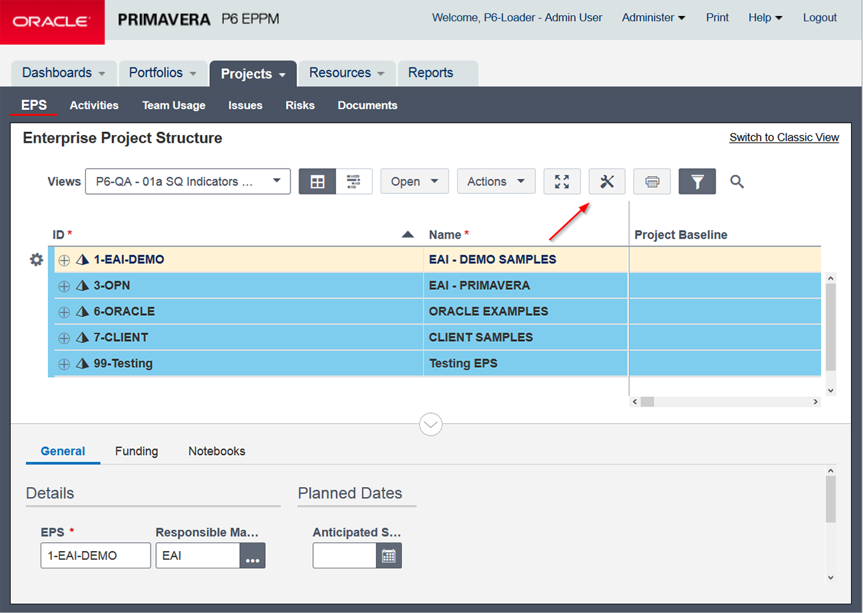Select the EAI - PRIMAVERA name cell
The image size is (863, 613).
(526, 286)
